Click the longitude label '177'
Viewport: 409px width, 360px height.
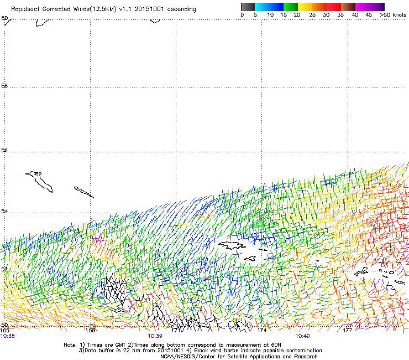tap(348, 330)
